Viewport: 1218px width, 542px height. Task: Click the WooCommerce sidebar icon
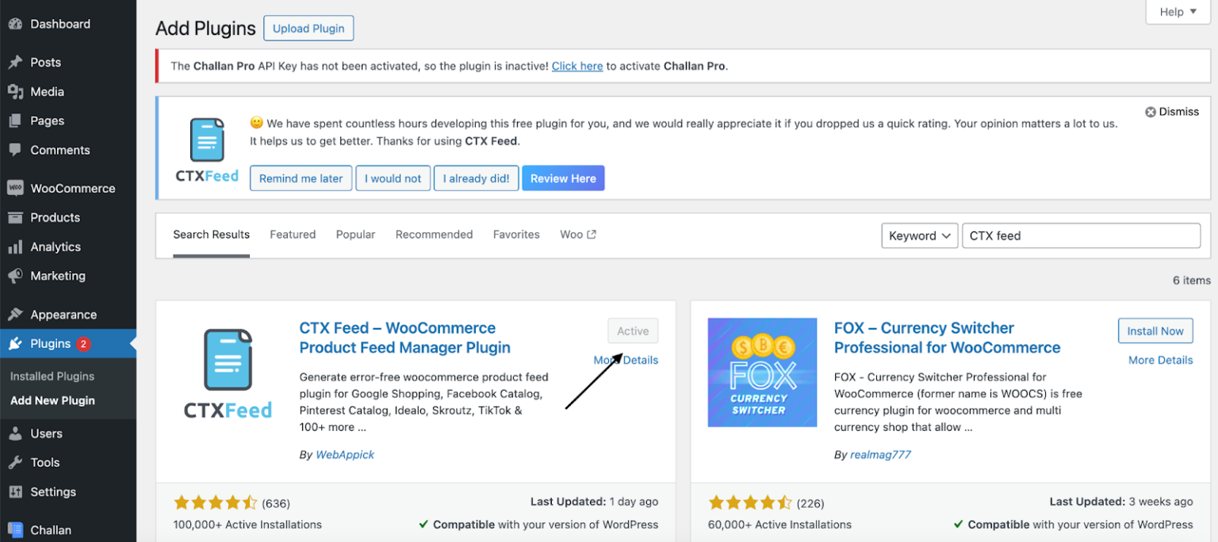tap(16, 188)
